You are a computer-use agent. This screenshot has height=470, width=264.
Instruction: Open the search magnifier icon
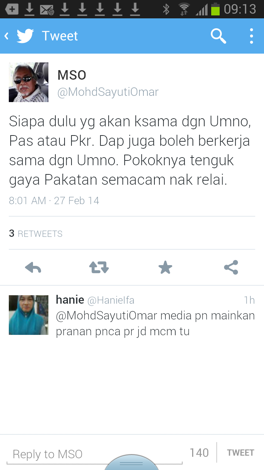click(218, 36)
